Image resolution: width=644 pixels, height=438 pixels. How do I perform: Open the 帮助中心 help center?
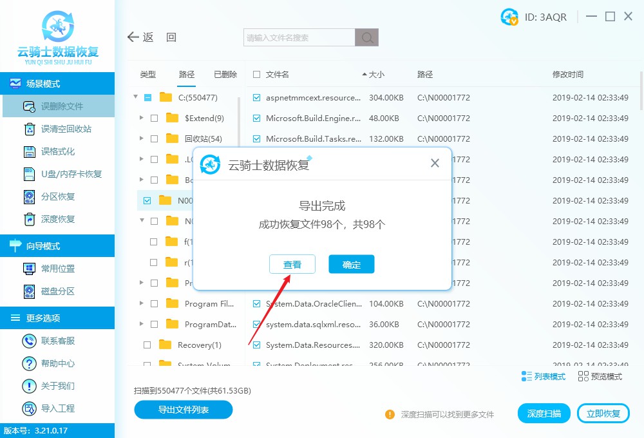[x=57, y=363]
